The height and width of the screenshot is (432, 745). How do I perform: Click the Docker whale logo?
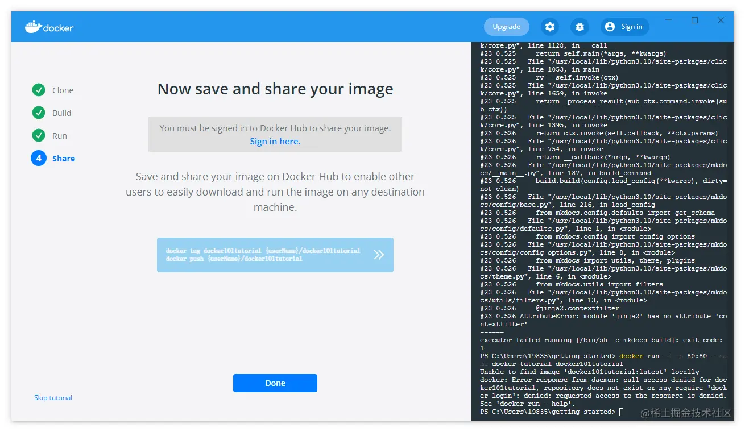49,27
